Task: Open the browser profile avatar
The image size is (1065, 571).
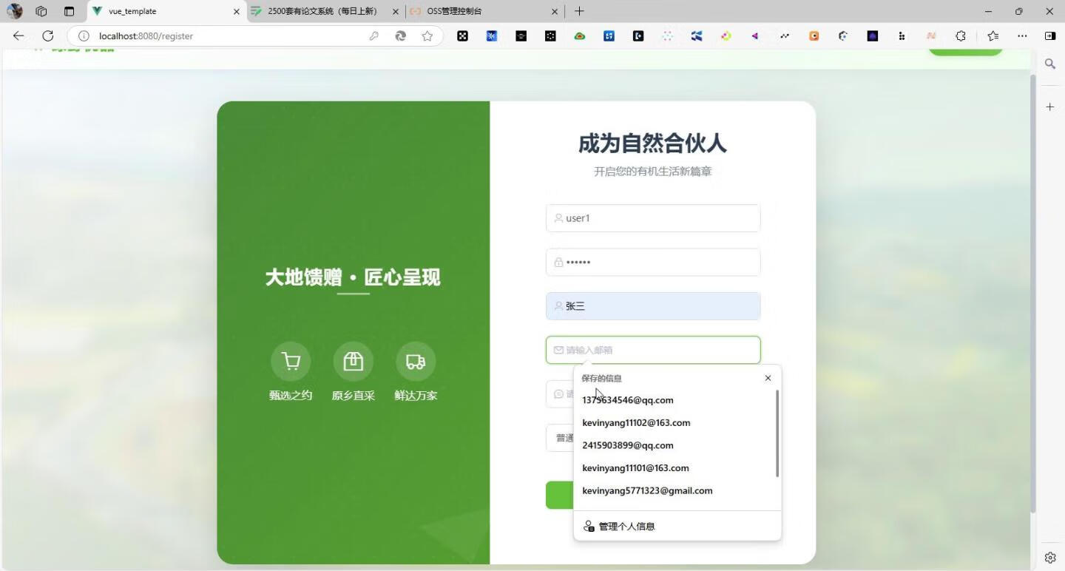Action: [14, 11]
